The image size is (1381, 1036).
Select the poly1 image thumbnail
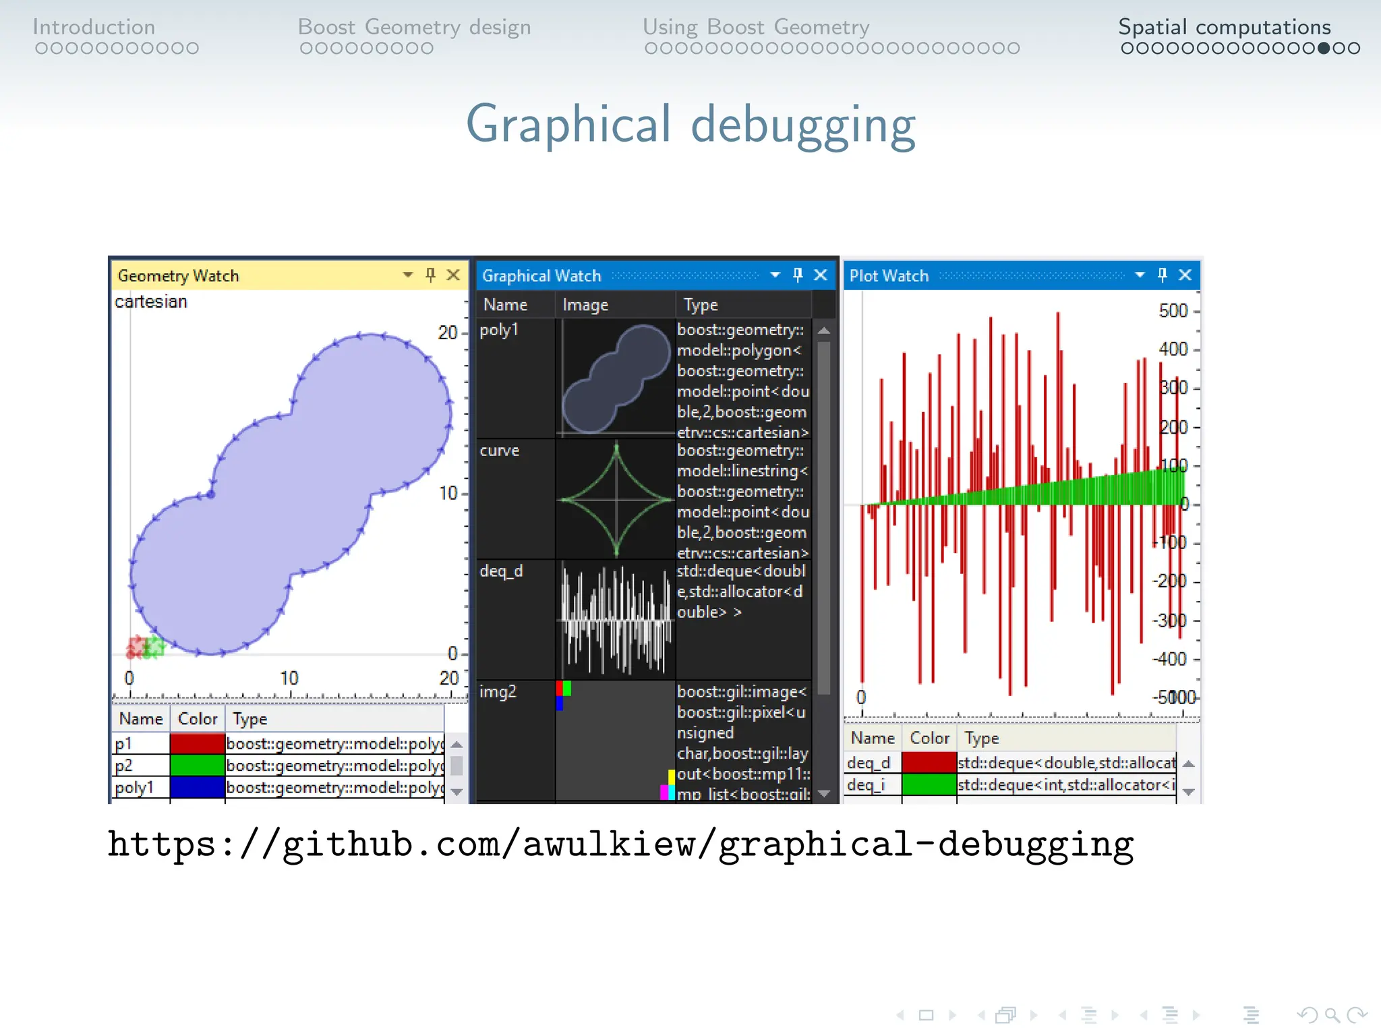pyautogui.click(x=616, y=379)
